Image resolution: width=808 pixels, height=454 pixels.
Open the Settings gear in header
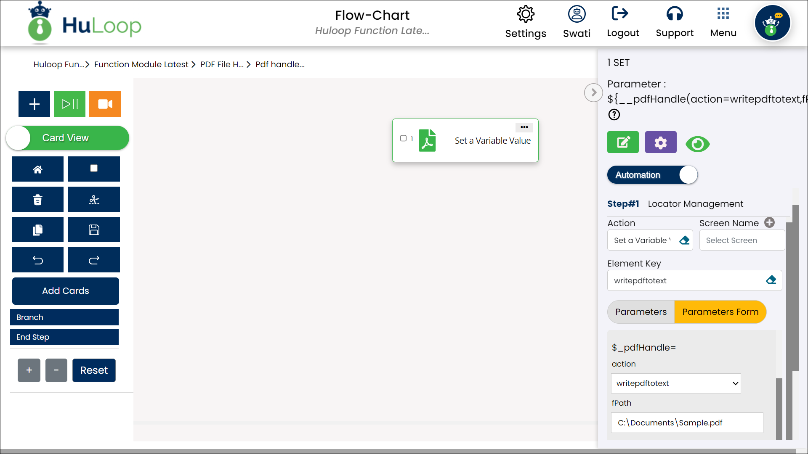point(526,14)
